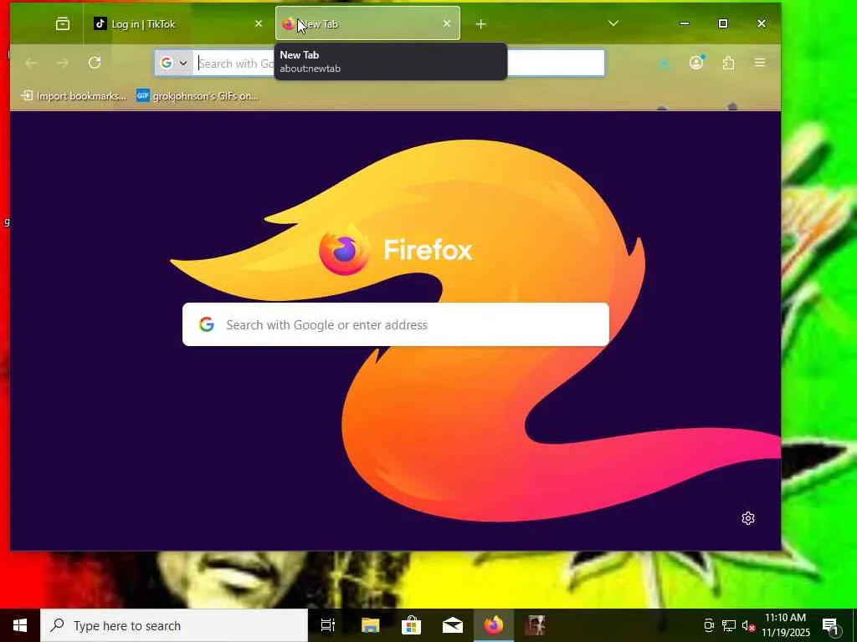857x642 pixels.
Task: Open the Google search engine dropdown
Action: pos(174,64)
